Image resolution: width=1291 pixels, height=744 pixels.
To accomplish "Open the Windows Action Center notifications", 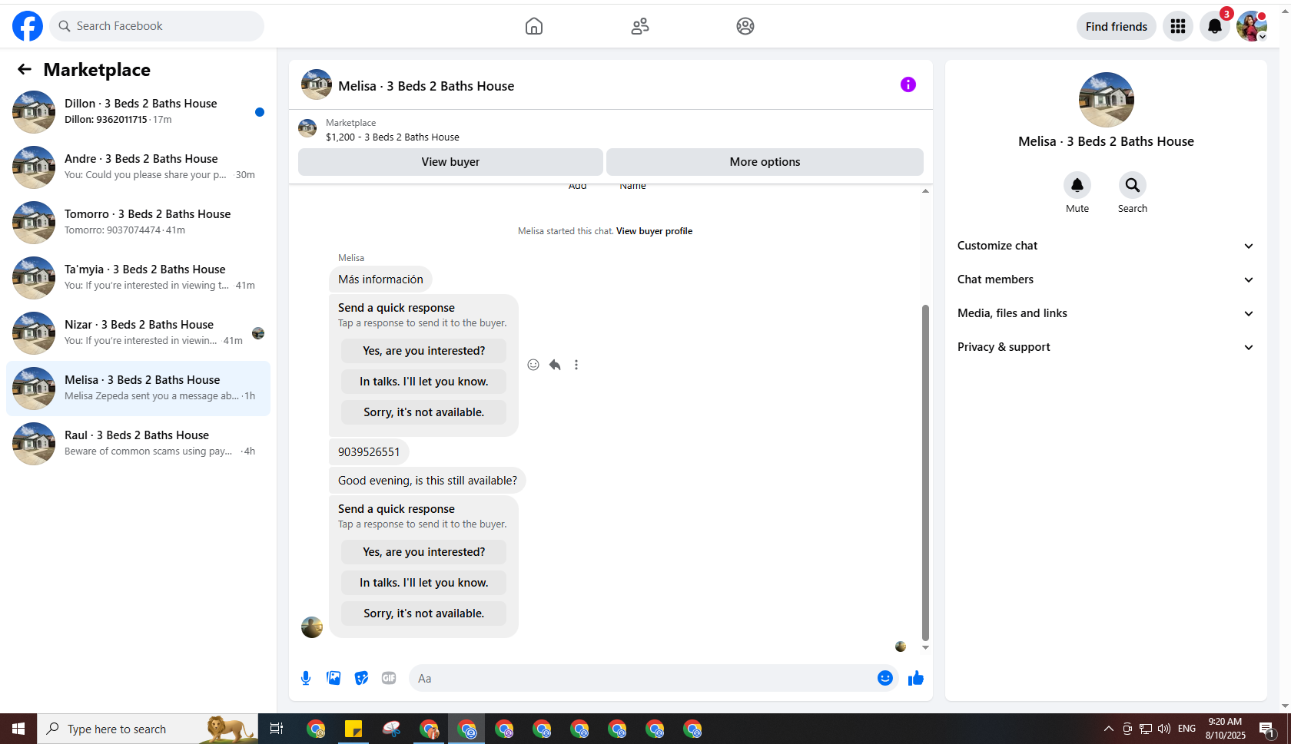I will pyautogui.click(x=1267, y=729).
